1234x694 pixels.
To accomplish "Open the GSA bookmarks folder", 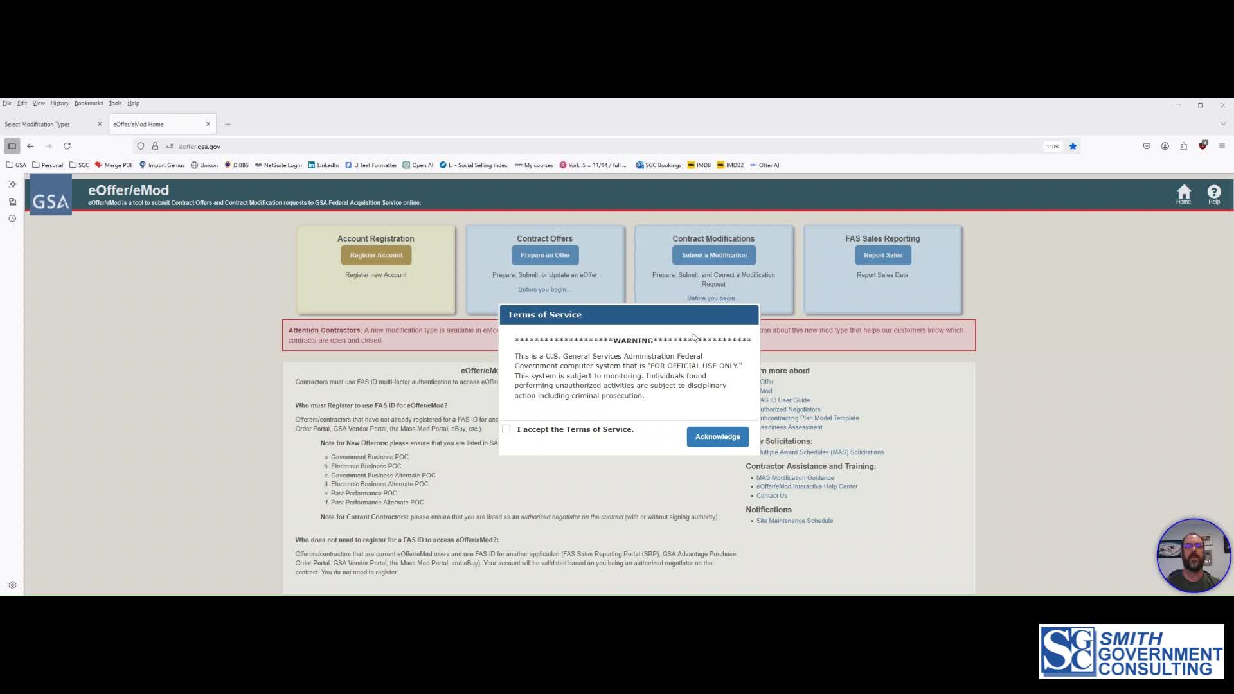I will 16,165.
